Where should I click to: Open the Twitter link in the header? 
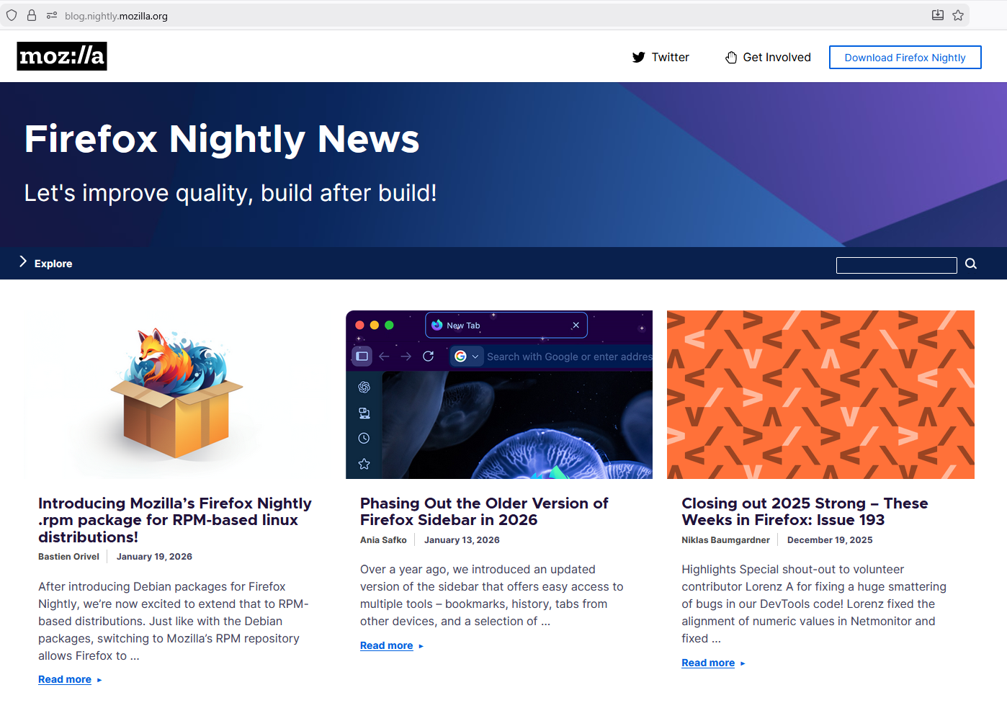click(661, 57)
